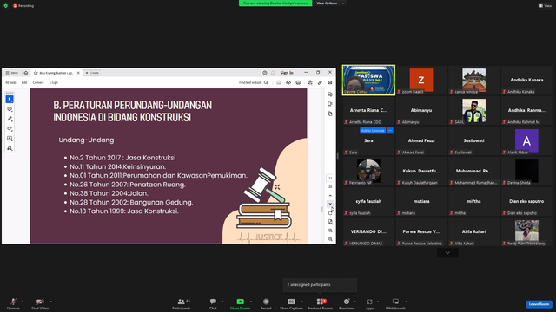Open the Chat panel

coord(213,303)
